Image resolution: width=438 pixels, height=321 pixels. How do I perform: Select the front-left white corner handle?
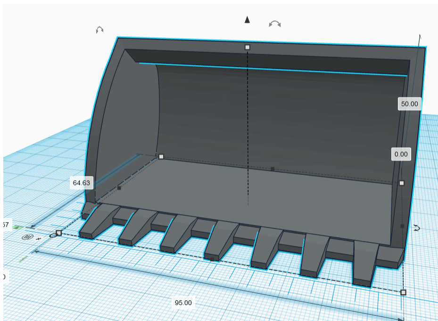point(59,233)
